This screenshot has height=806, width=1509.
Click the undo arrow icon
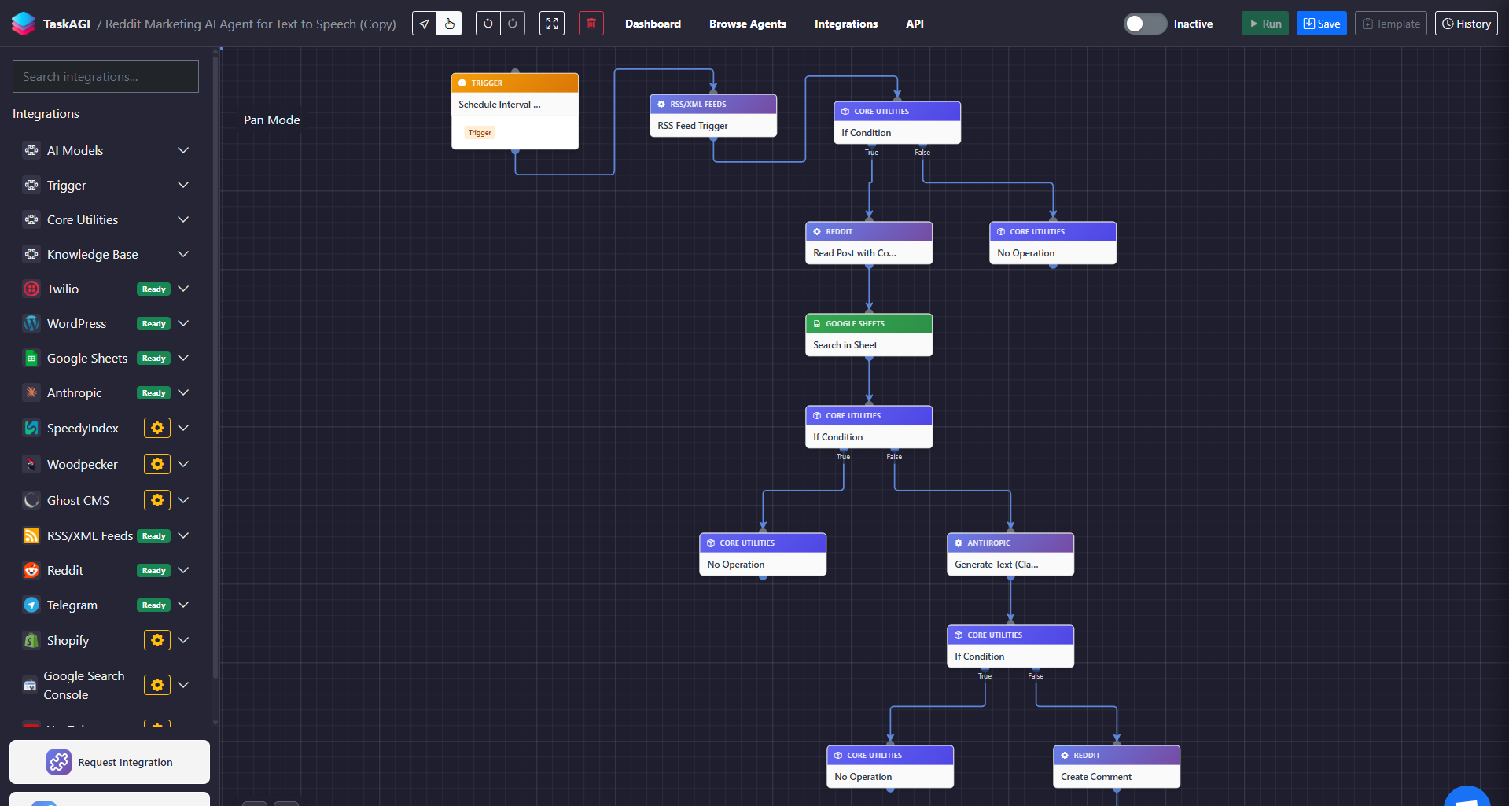coord(488,24)
